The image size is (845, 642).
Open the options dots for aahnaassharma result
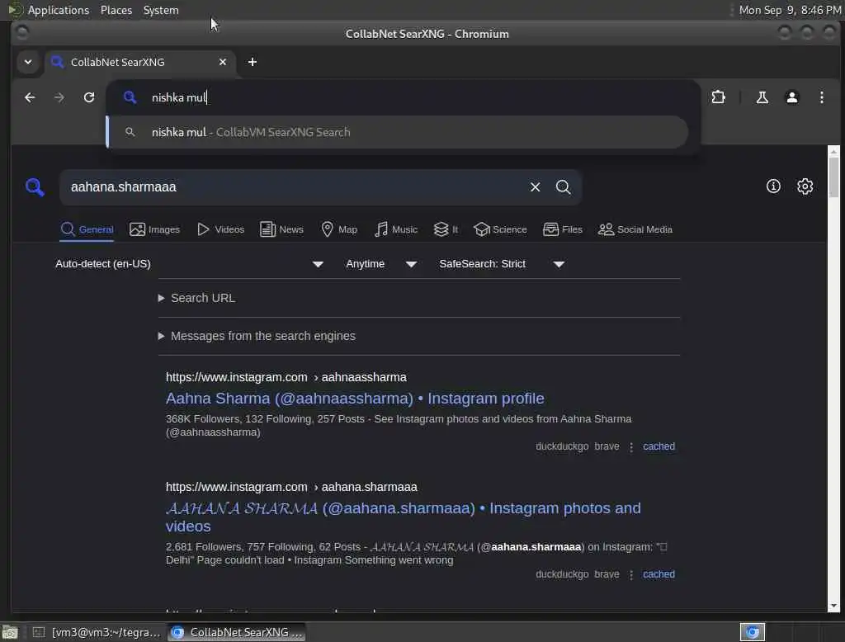click(631, 447)
